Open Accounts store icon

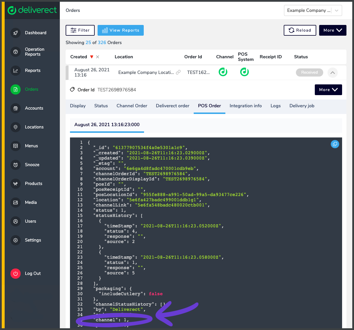coord(16,108)
